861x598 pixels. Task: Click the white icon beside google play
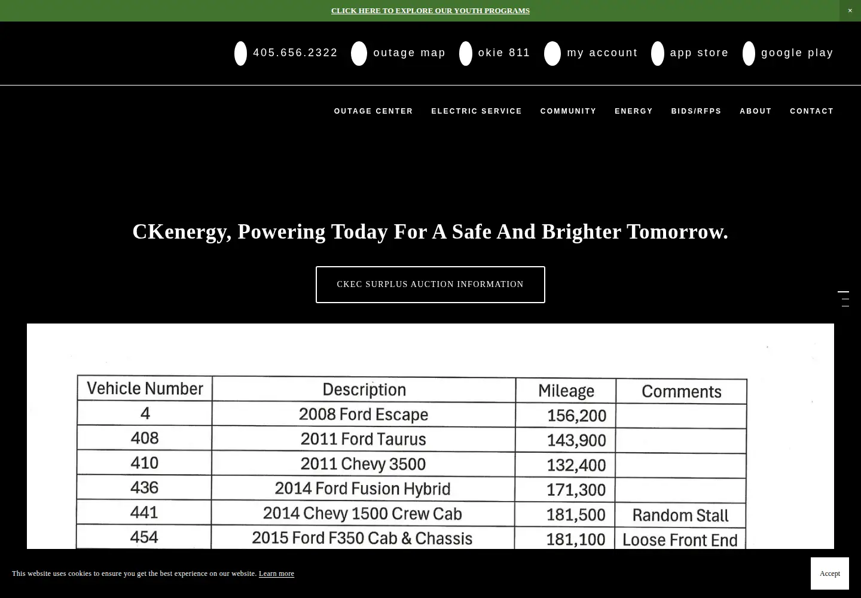click(x=749, y=53)
